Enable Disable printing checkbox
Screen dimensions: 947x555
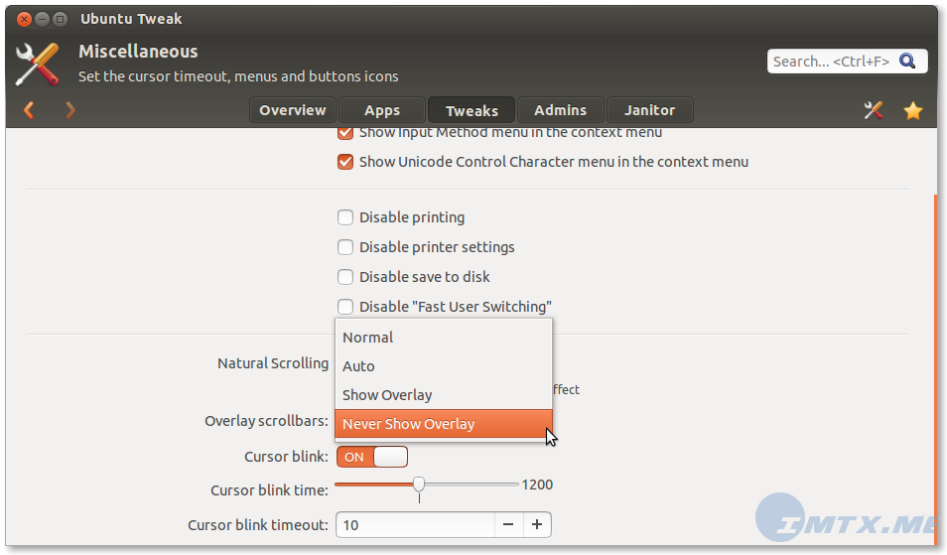tap(344, 217)
